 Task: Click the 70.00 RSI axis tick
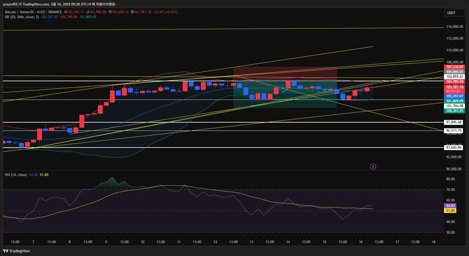pyautogui.click(x=450, y=190)
